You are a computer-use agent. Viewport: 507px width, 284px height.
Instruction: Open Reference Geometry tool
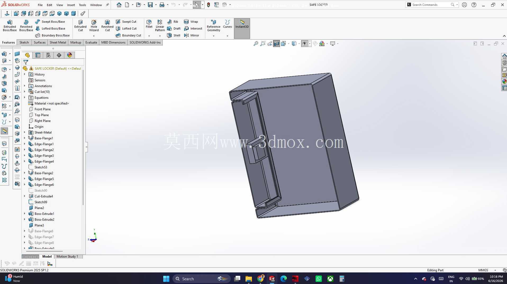[x=214, y=26]
